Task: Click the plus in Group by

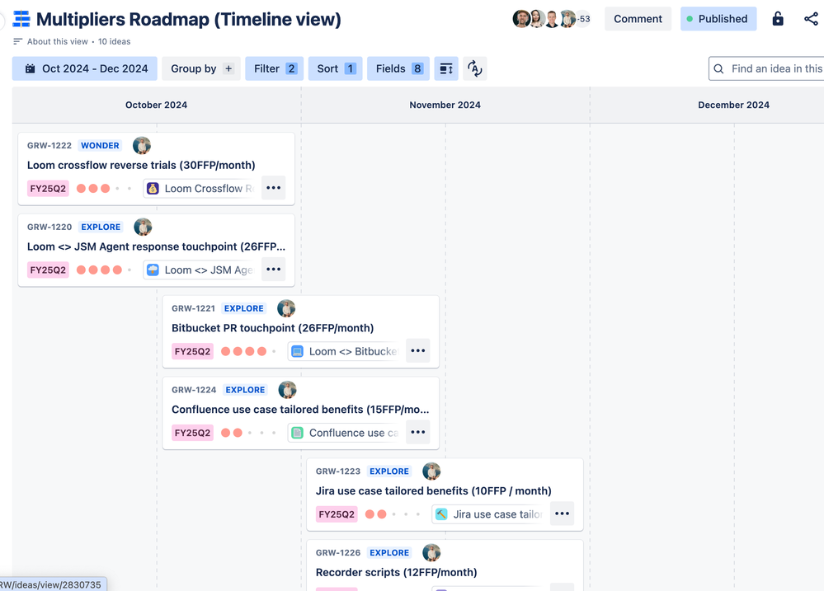Action: coord(228,68)
